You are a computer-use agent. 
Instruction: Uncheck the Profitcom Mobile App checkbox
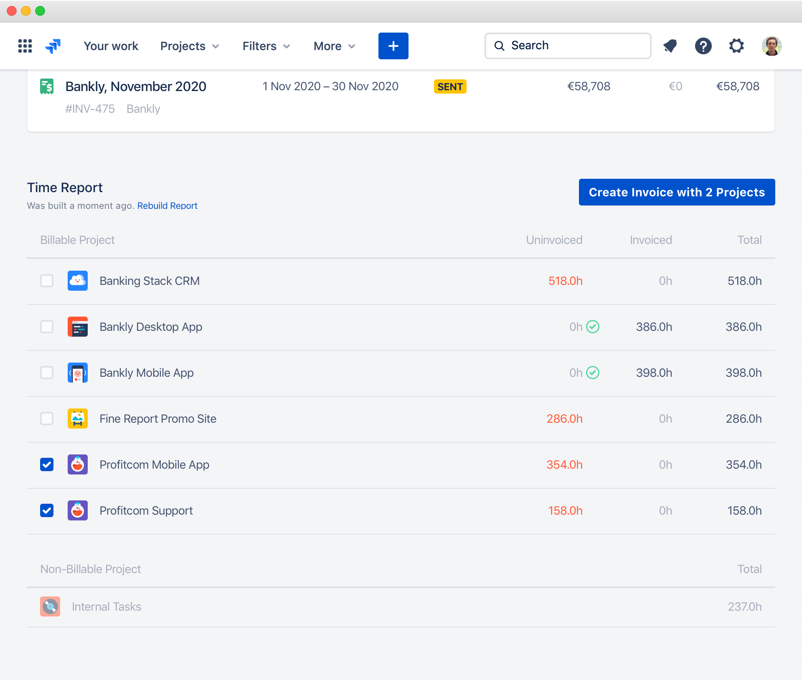click(x=47, y=464)
